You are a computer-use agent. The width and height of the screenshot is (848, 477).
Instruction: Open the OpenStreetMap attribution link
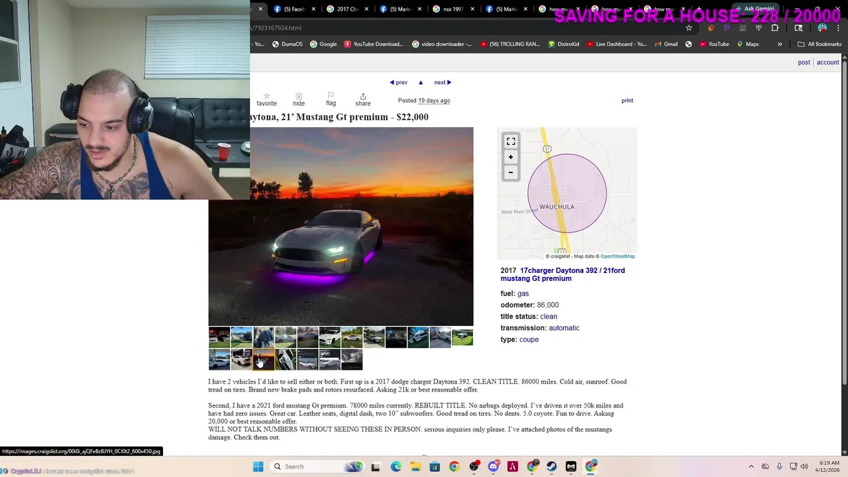point(617,256)
